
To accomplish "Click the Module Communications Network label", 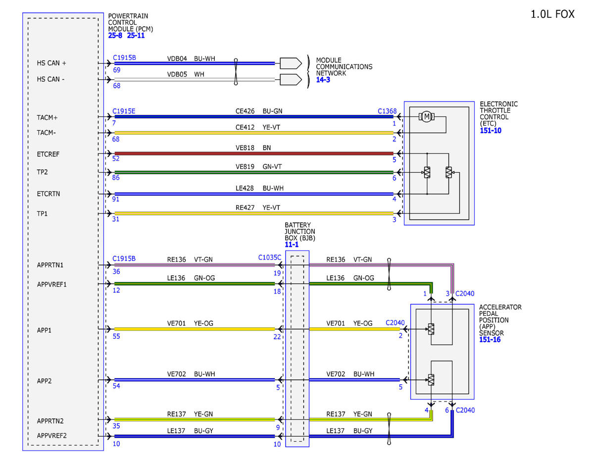I will 344,66.
